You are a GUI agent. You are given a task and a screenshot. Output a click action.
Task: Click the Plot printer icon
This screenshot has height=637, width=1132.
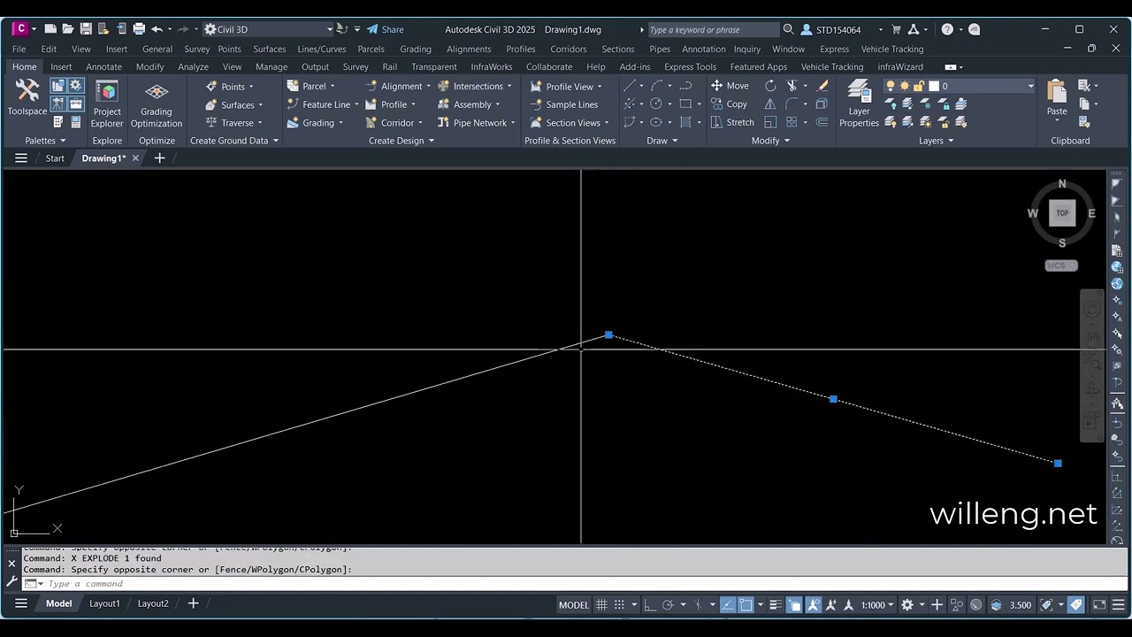(x=139, y=29)
